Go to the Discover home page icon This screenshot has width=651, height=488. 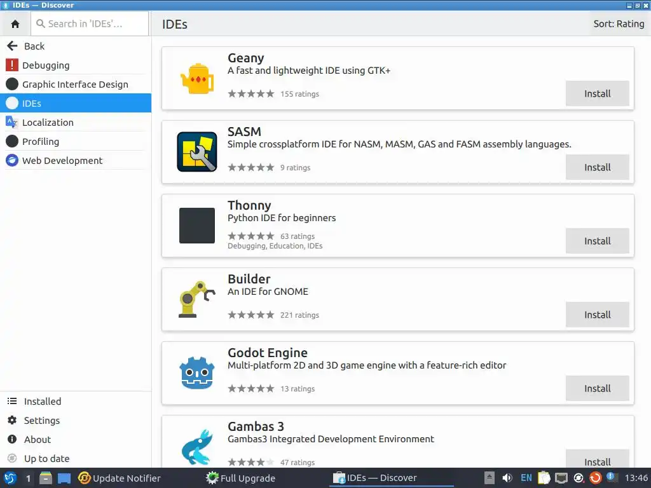(x=15, y=24)
